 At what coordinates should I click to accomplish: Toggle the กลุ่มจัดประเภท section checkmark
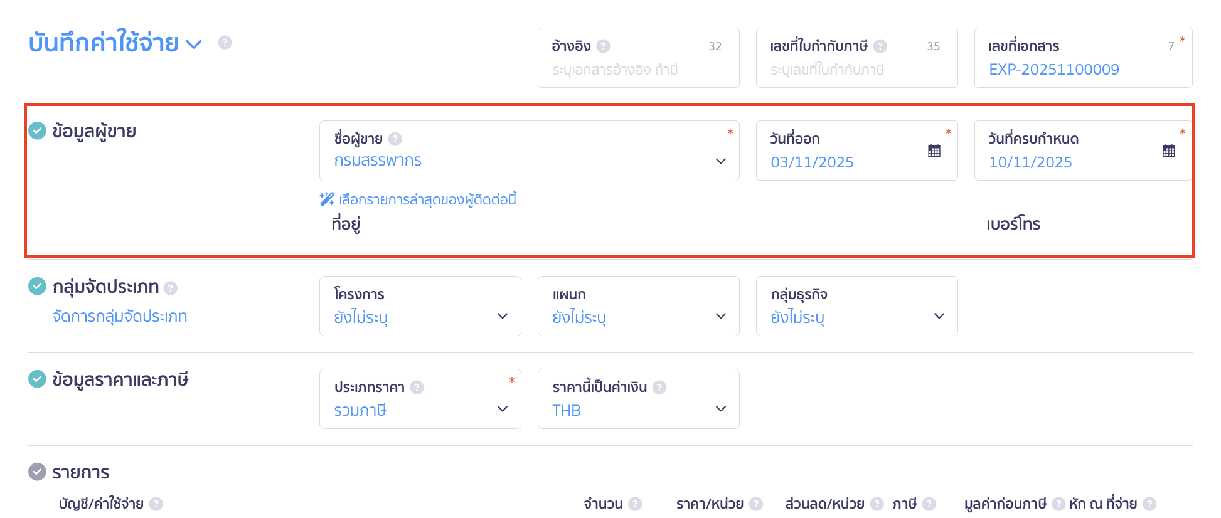[x=37, y=287]
